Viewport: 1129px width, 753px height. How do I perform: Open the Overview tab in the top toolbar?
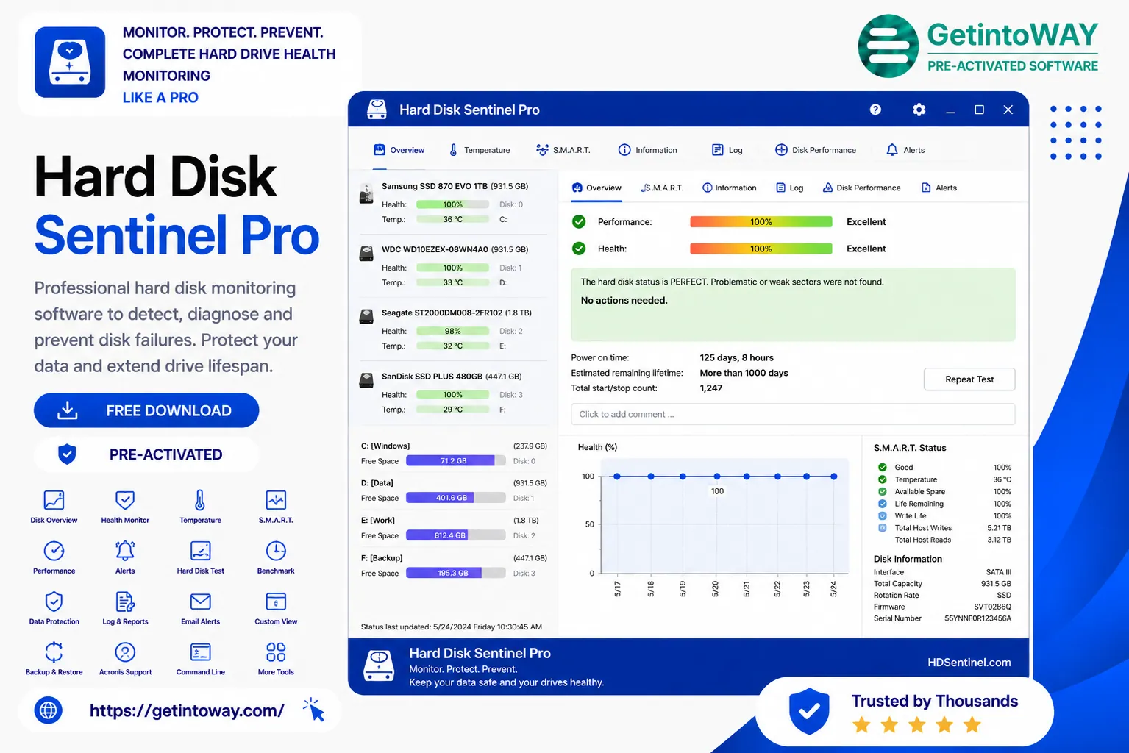pos(399,150)
